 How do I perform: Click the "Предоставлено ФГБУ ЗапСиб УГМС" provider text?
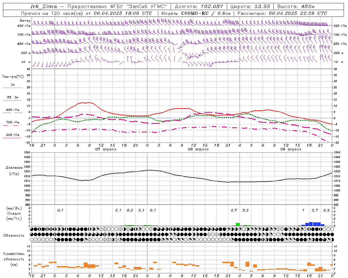[x=117, y=7]
